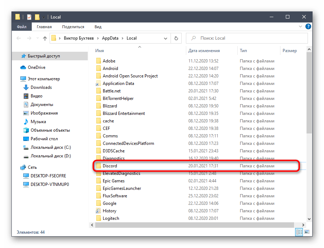
Task: Click the Back navigation arrow
Action: 18,38
